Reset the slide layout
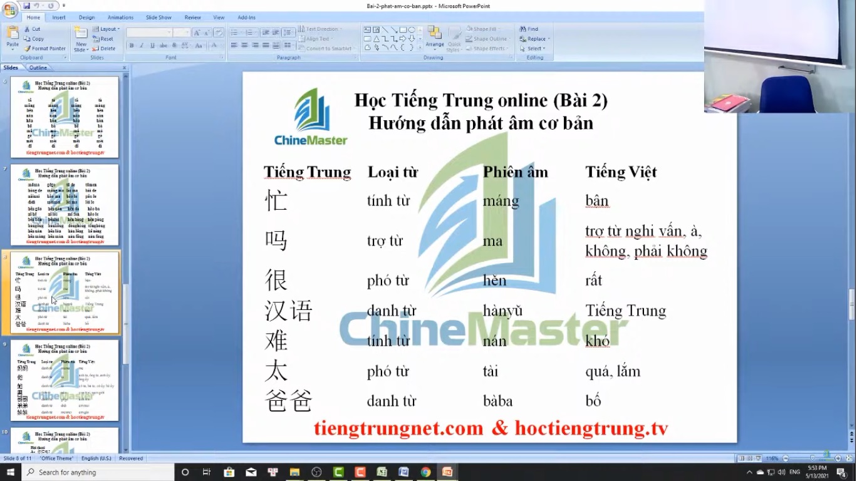The width and height of the screenshot is (857, 481). tap(103, 39)
